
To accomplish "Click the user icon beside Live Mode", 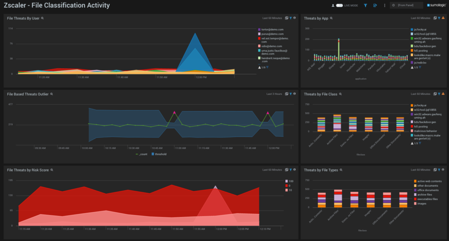I will (333, 5).
